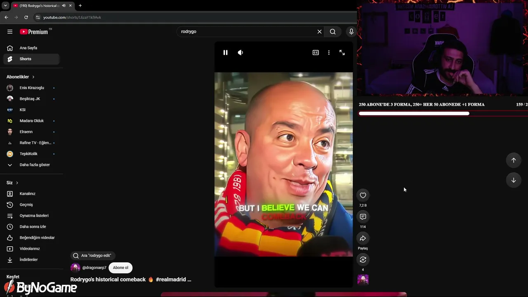528x297 pixels.
Task: Pause the playing Short
Action: pos(225,52)
